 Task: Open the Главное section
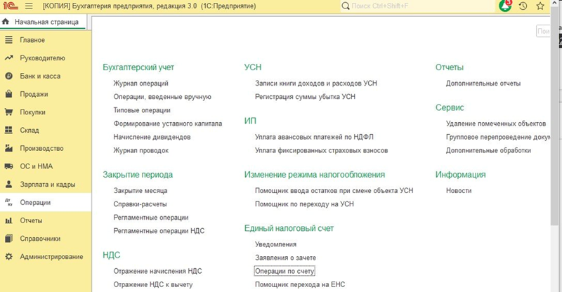46,40
